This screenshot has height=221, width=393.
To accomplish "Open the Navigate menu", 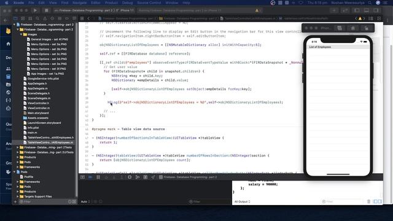I will point(79,2).
